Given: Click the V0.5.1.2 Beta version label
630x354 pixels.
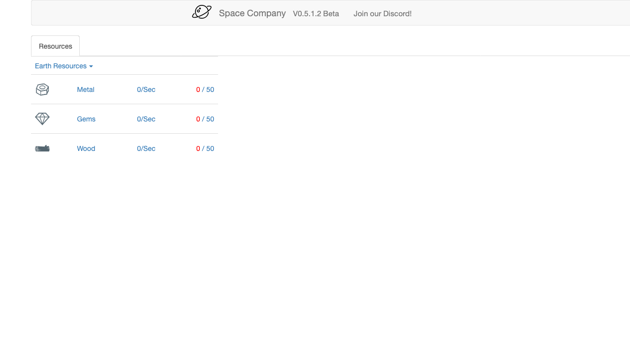Looking at the screenshot, I should pos(316,14).
